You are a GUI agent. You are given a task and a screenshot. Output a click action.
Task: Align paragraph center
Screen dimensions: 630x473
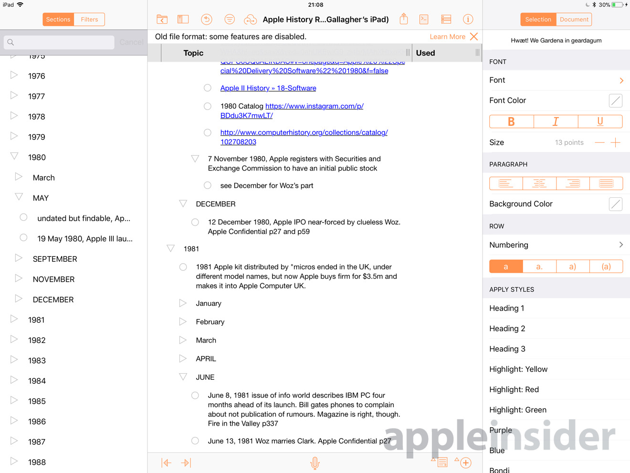[x=539, y=183]
